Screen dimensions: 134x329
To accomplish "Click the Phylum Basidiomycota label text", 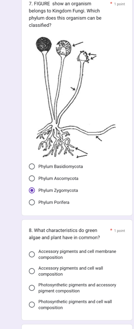I will click(61, 167).
